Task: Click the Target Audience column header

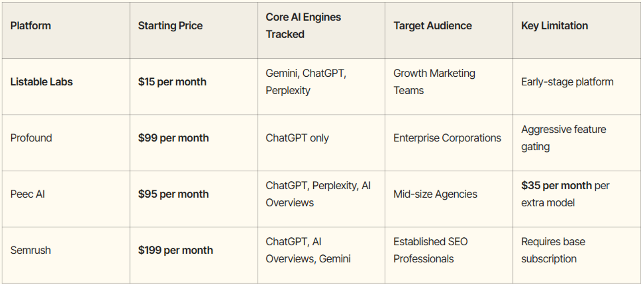Action: (x=432, y=26)
